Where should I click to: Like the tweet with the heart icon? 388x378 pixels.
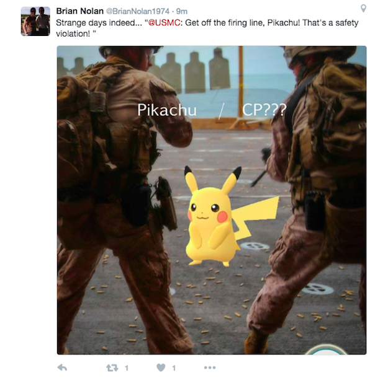click(x=161, y=367)
